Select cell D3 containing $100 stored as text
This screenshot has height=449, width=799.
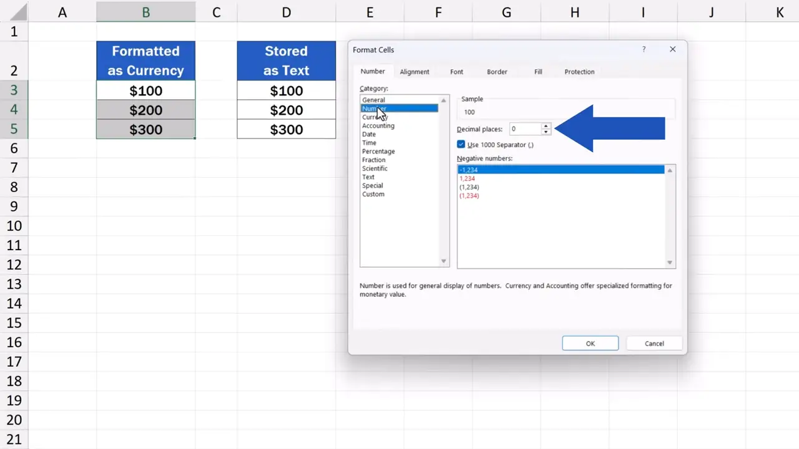pyautogui.click(x=286, y=90)
